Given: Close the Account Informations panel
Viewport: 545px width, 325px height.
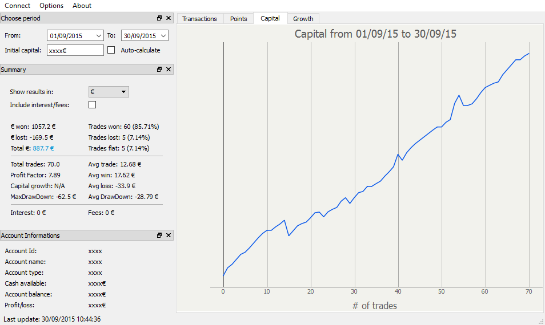Looking at the screenshot, I should pos(169,235).
